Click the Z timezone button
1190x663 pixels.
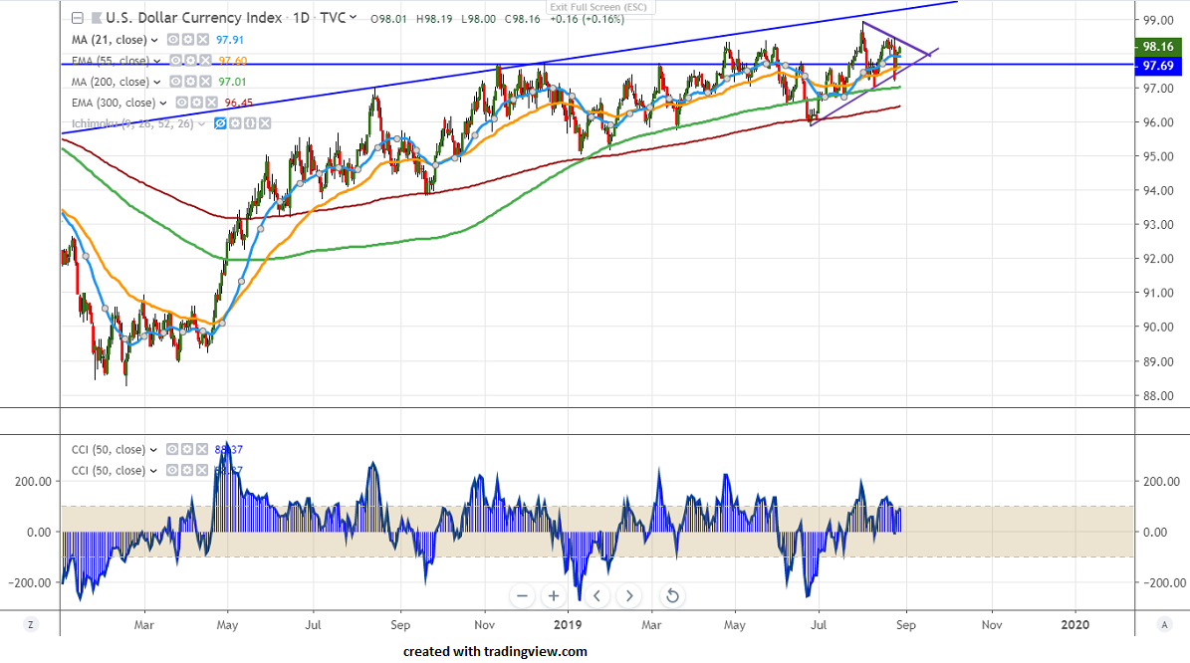[x=31, y=624]
